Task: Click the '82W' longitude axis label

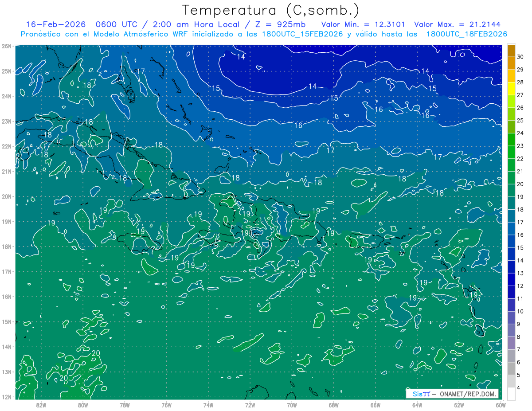Action: click(x=41, y=404)
